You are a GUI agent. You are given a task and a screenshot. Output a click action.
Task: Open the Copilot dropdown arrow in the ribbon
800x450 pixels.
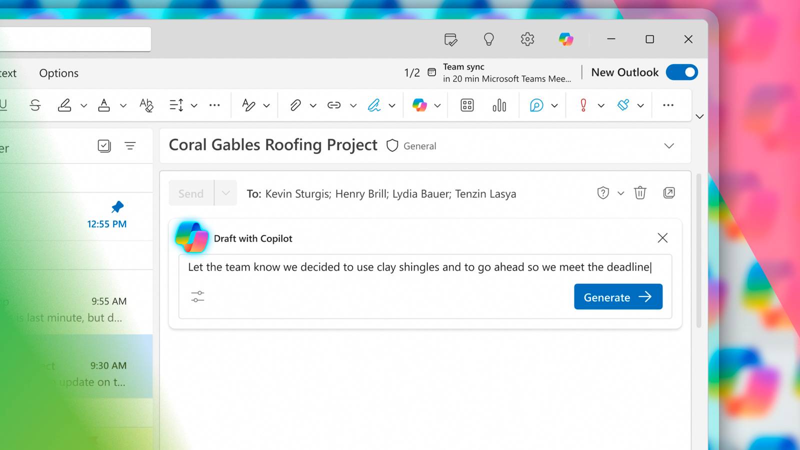(437, 105)
